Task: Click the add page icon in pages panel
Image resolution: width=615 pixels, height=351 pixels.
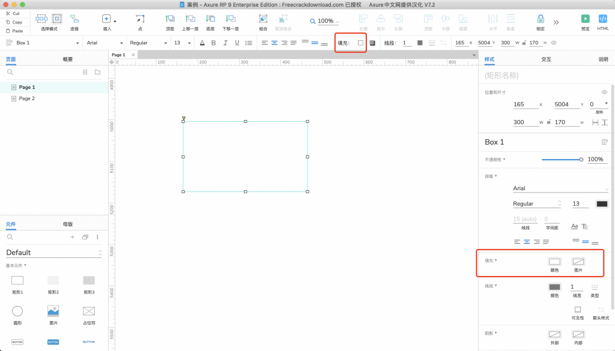Action: point(85,72)
